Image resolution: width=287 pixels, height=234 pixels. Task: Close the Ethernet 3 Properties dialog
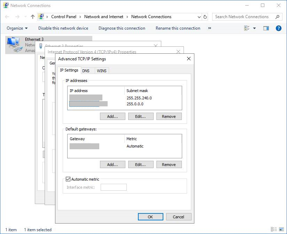point(156,45)
